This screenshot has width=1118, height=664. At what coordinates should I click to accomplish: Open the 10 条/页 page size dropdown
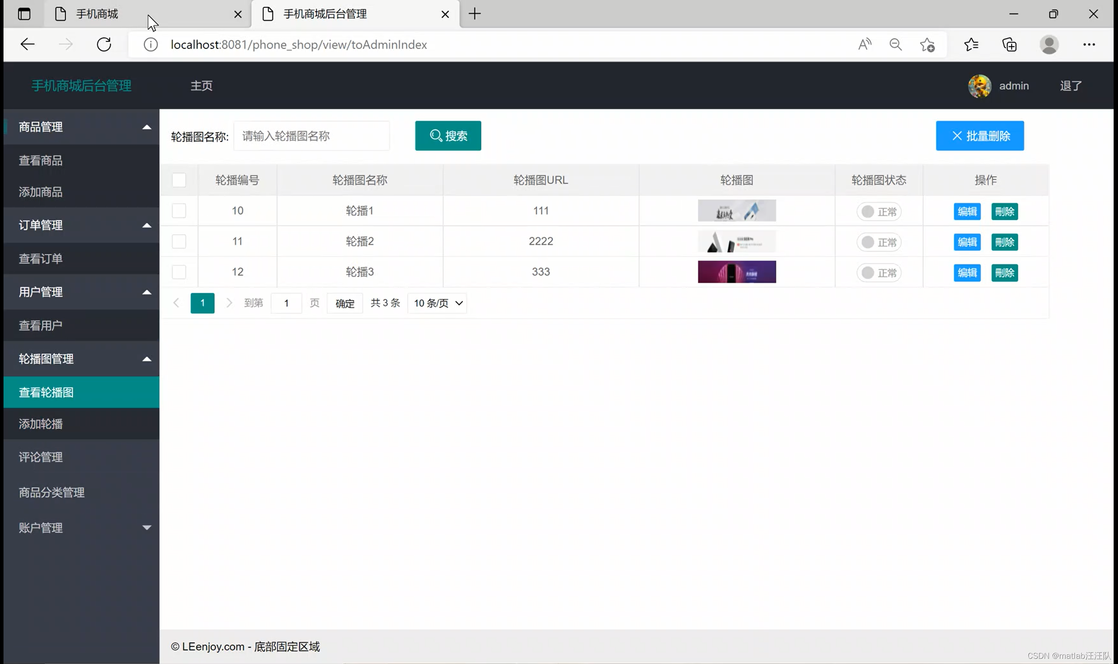point(437,303)
